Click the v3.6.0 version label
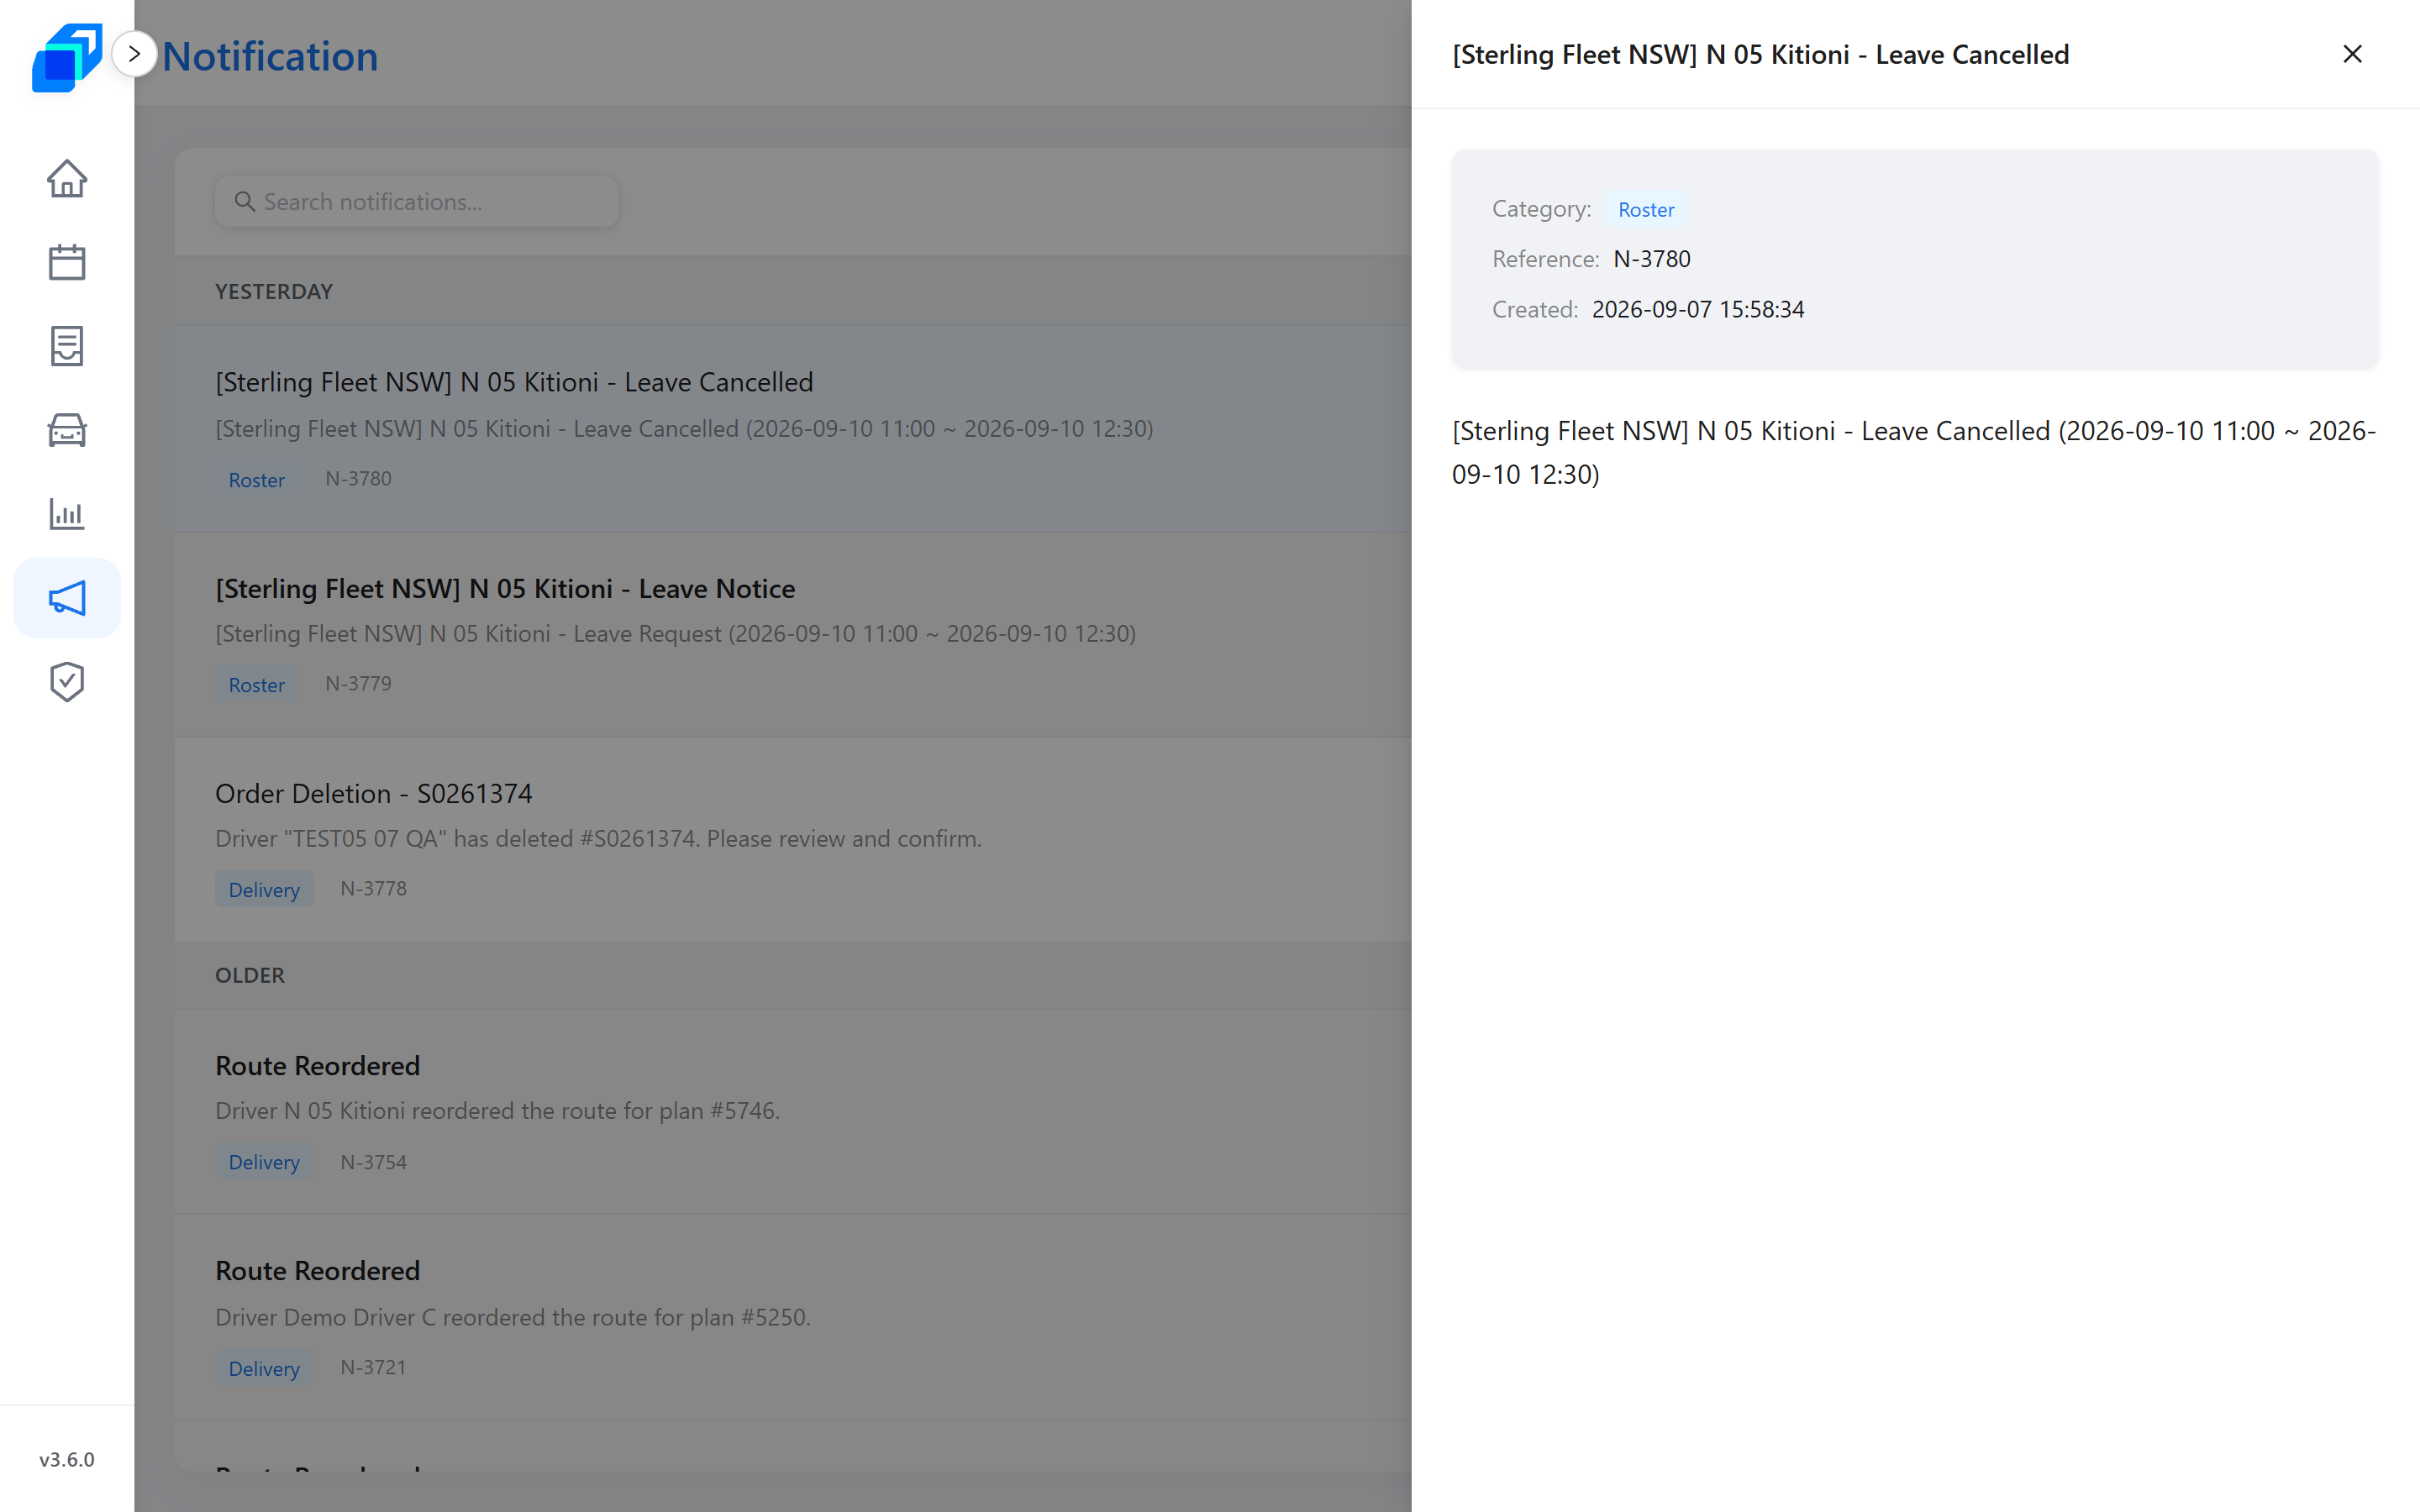This screenshot has height=1512, width=2420. click(67, 1459)
